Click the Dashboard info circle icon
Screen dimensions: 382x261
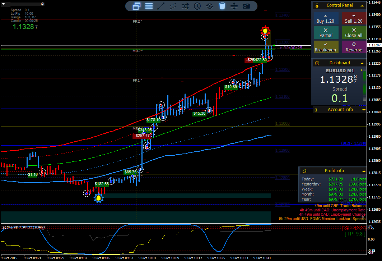tap(317, 63)
